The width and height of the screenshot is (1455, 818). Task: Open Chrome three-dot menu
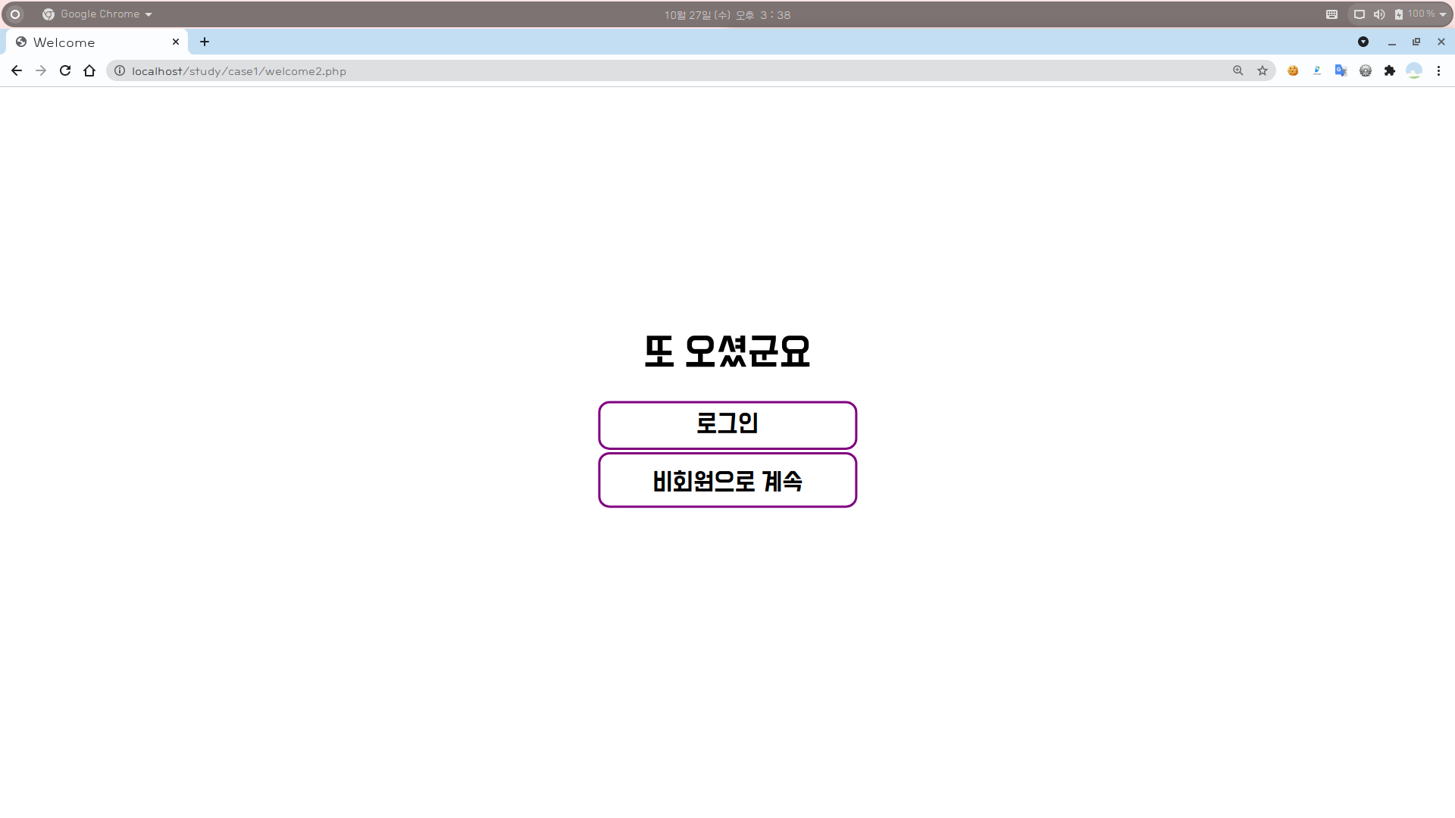tap(1438, 70)
